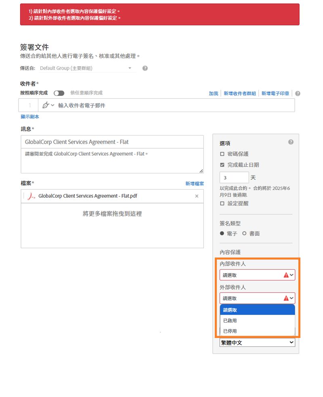
Task: Toggle 按照順序完成 order switch
Action: click(x=59, y=93)
